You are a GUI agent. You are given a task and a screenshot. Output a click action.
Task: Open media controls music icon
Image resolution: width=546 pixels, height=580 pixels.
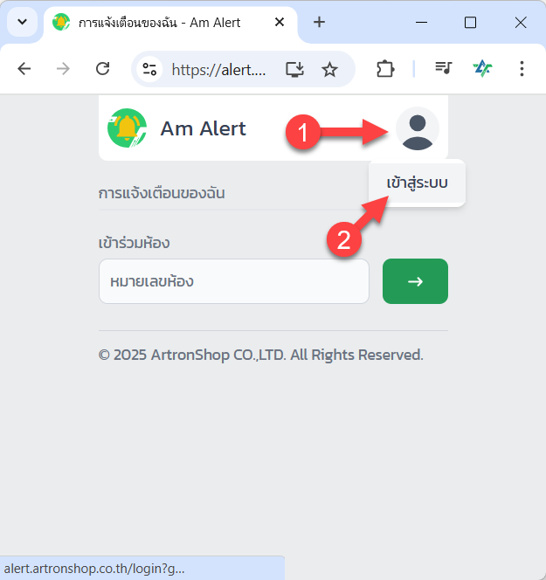tap(443, 68)
